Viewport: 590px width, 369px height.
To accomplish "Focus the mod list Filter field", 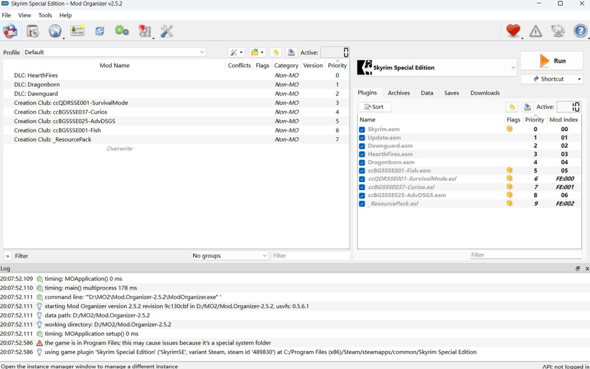I will (311, 256).
